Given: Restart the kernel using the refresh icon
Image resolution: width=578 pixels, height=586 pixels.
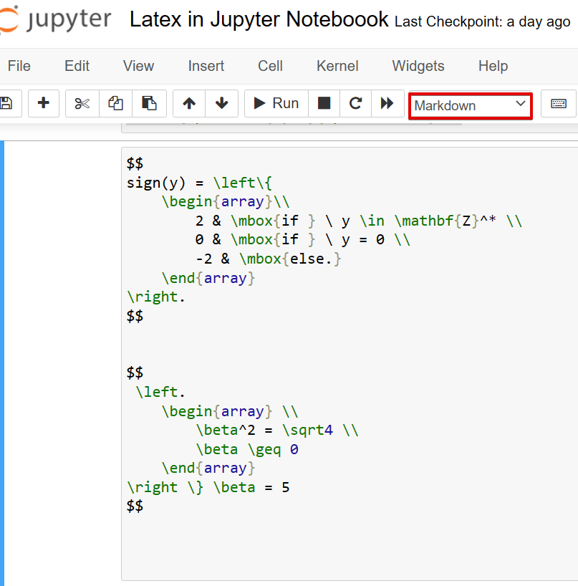Looking at the screenshot, I should tap(355, 103).
